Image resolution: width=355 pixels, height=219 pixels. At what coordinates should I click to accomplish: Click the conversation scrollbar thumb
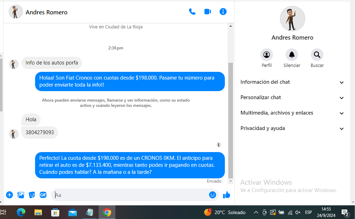[x=230, y=120]
